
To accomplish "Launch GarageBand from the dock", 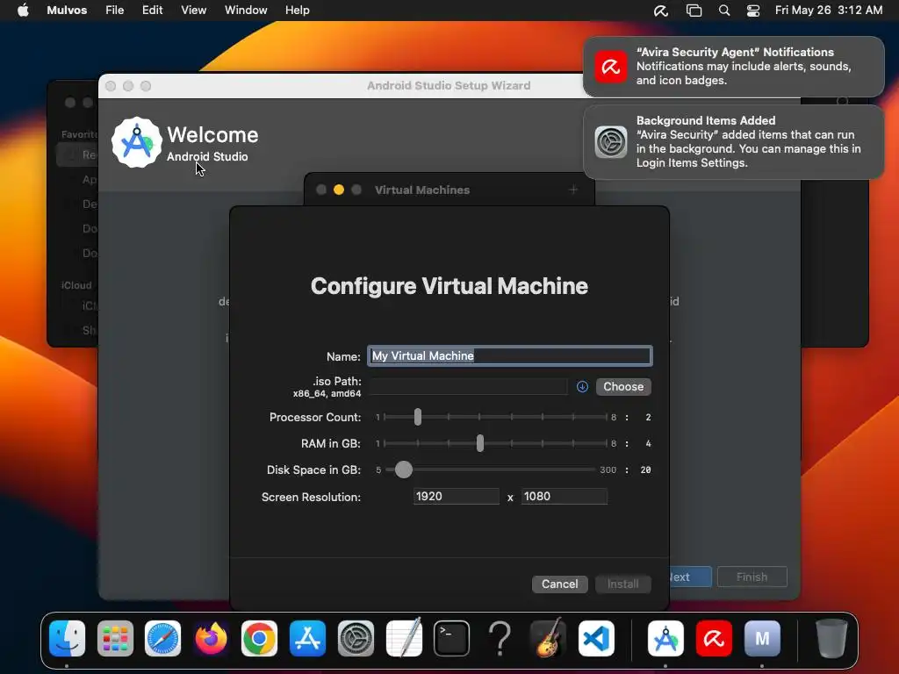I will coord(548,639).
